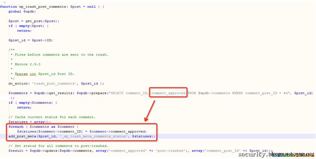Viewport: 316px width, 159px height.
Task: Click the '@since 2.9.0' doc line
Action: [x=27, y=64]
